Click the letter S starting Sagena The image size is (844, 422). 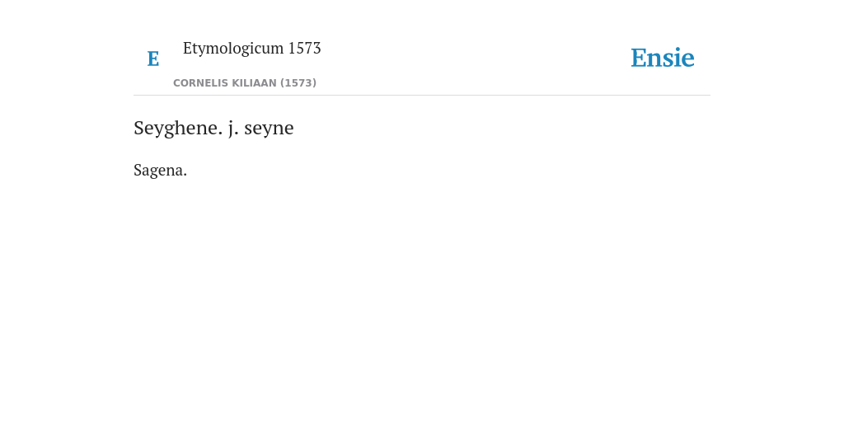coord(138,170)
